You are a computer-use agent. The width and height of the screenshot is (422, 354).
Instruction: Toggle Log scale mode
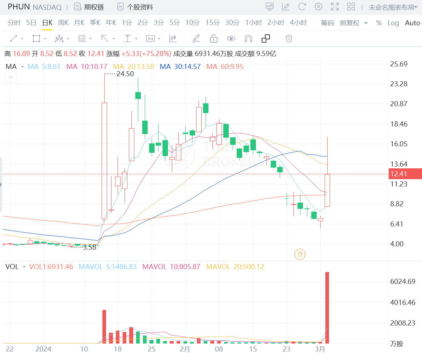pyautogui.click(x=393, y=23)
